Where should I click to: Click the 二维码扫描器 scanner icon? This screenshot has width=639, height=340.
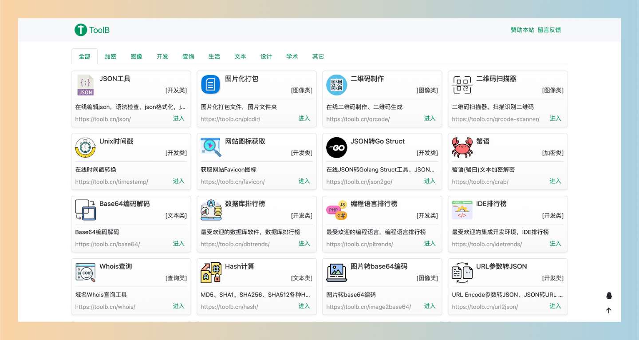462,85
